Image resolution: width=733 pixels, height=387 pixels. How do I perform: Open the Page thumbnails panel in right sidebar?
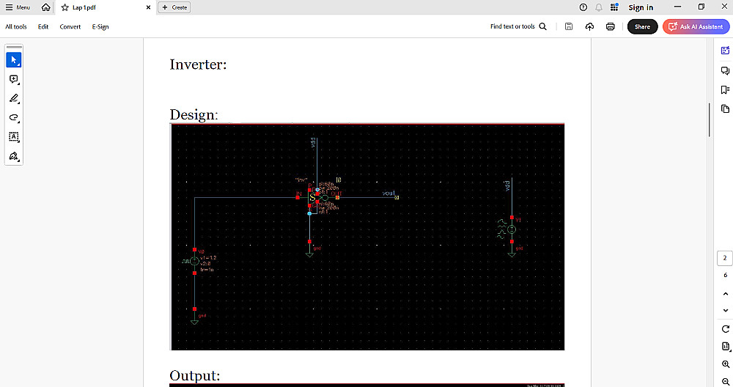click(725, 109)
